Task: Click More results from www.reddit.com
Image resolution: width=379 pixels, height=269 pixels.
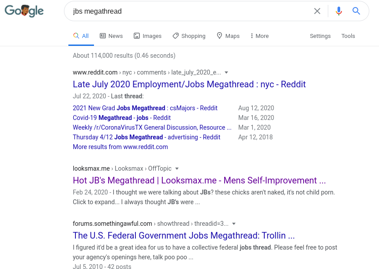Action: tap(120, 147)
